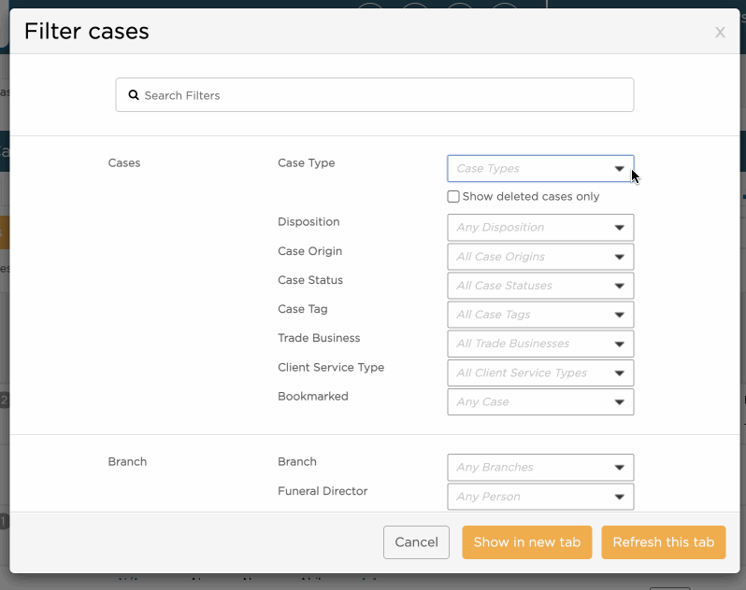Click Refresh this tab button
746x590 pixels.
[663, 542]
